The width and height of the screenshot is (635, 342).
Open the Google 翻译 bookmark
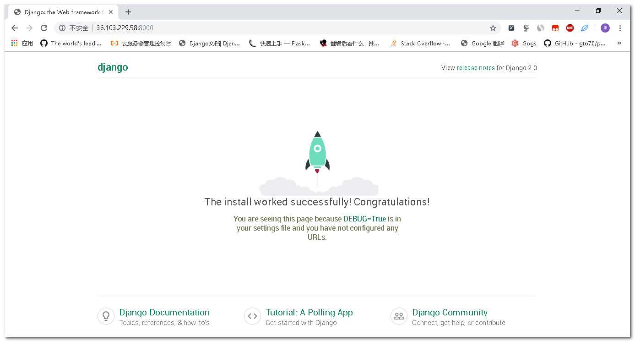[482, 43]
